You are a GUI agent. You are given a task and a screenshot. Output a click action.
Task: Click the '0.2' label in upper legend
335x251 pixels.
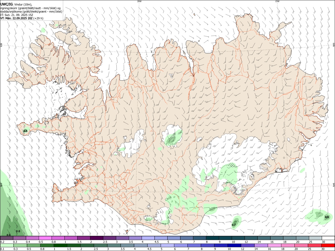coord(2,242)
